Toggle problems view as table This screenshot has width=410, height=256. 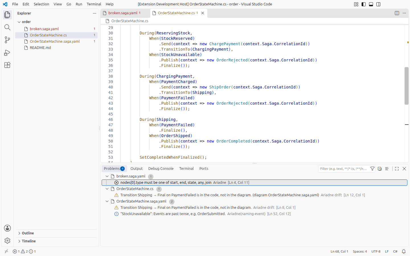(387, 169)
